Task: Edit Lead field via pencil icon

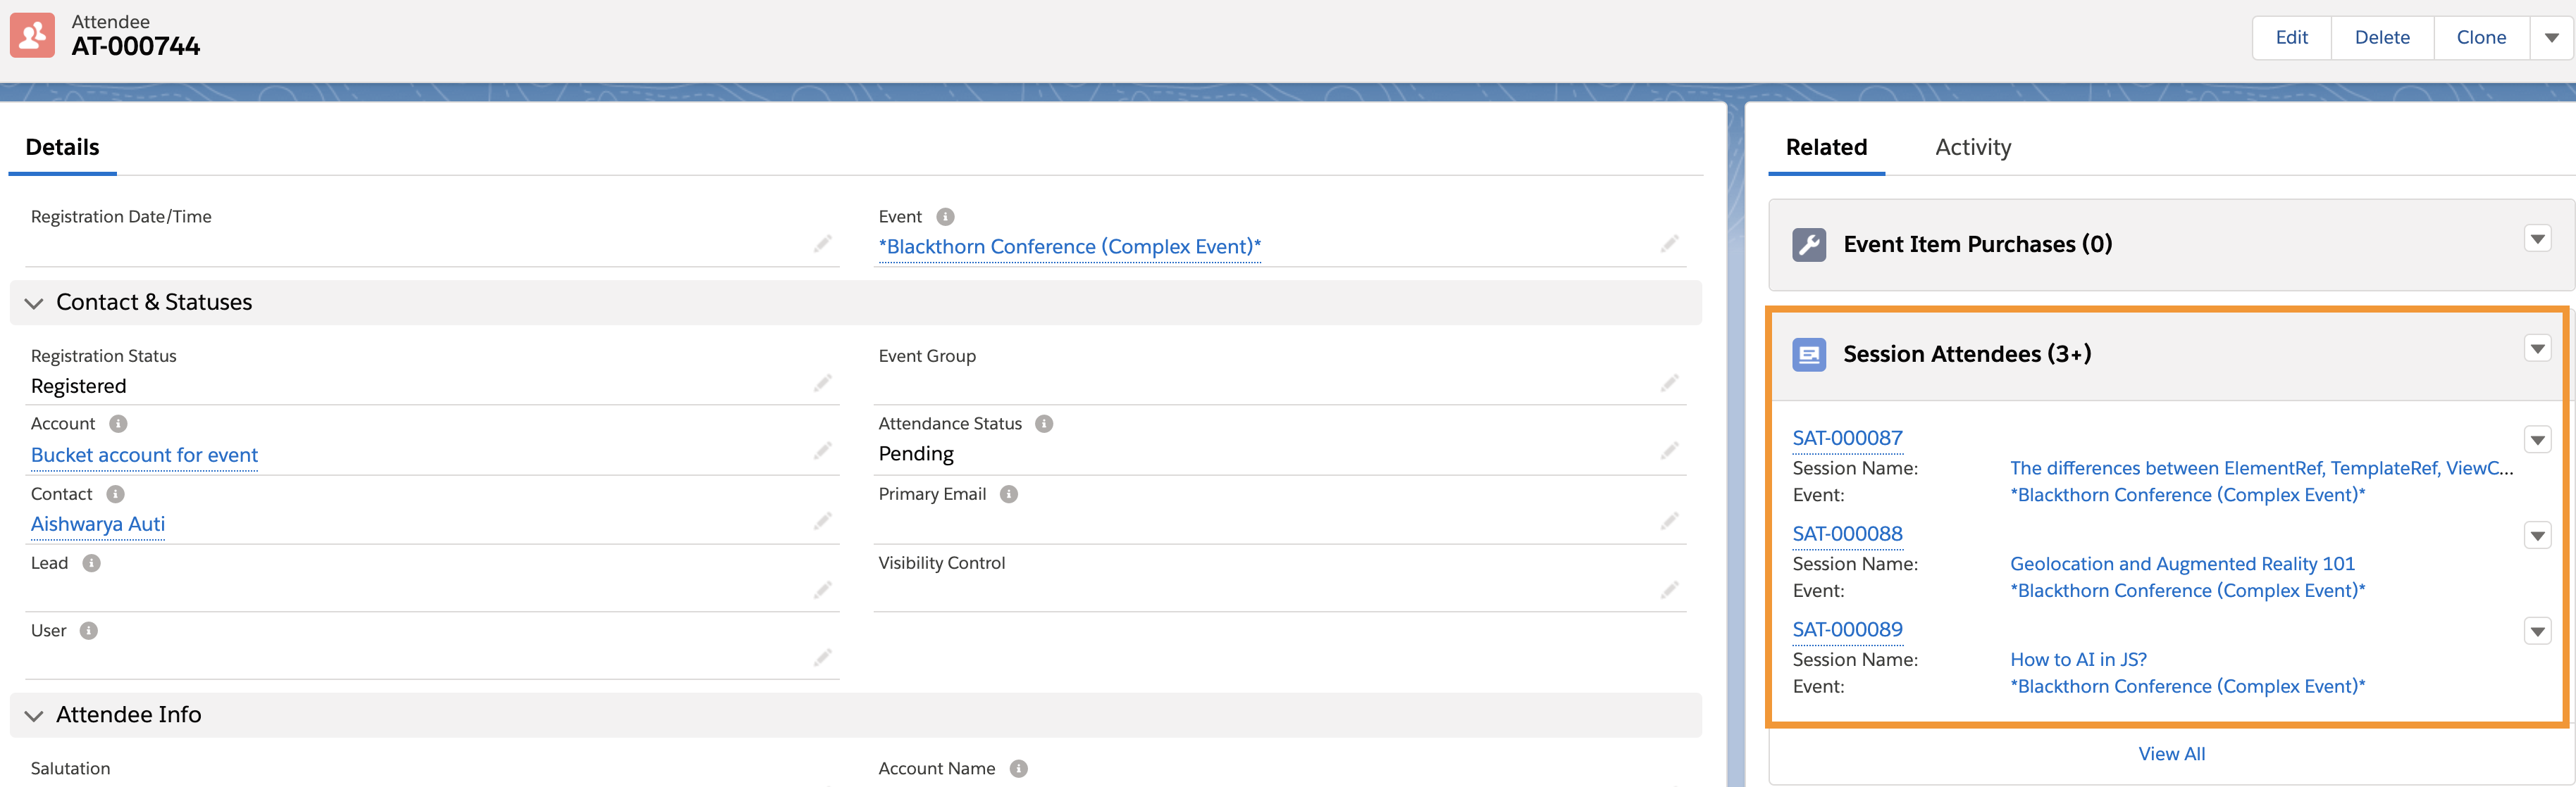Action: tap(822, 590)
